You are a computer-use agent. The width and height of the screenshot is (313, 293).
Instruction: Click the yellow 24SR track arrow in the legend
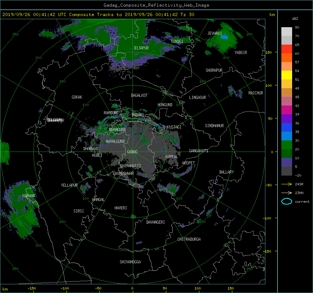click(x=287, y=184)
